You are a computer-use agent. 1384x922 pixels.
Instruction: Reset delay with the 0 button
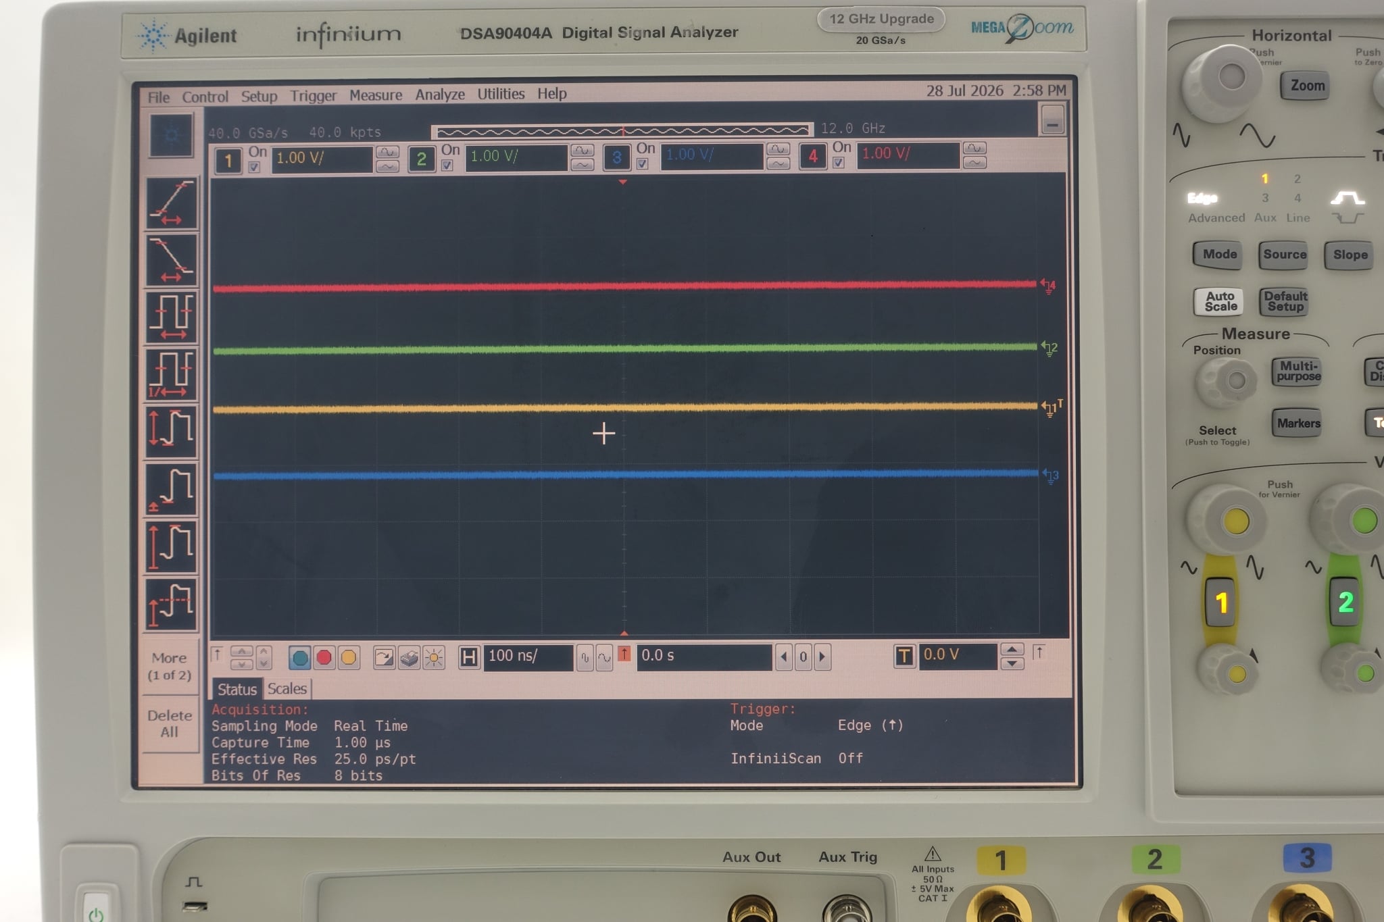pyautogui.click(x=803, y=656)
